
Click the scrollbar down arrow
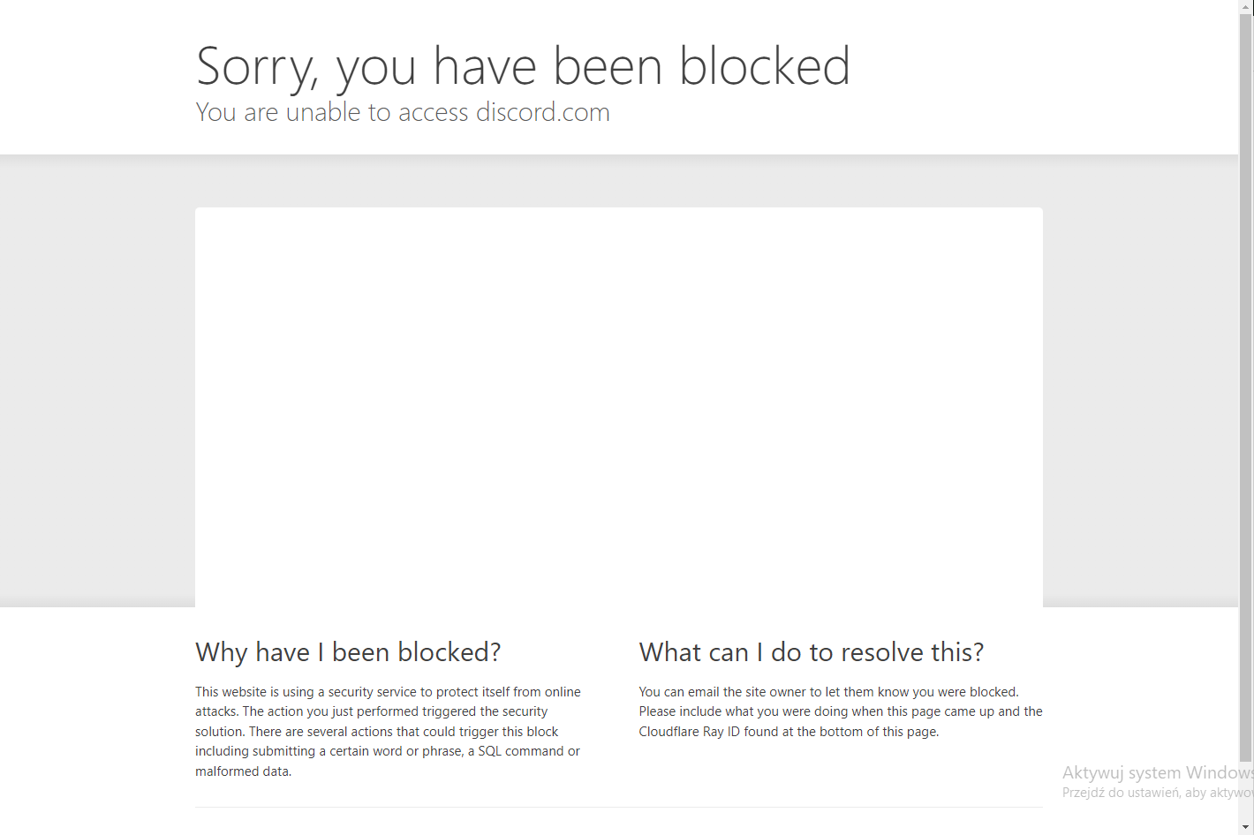1246,827
